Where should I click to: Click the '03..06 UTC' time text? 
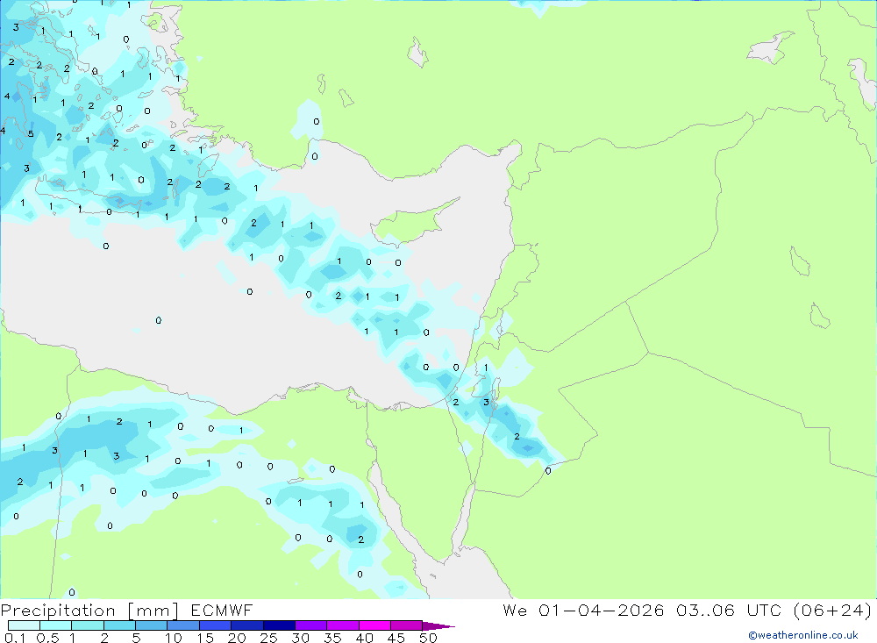pos(728,610)
